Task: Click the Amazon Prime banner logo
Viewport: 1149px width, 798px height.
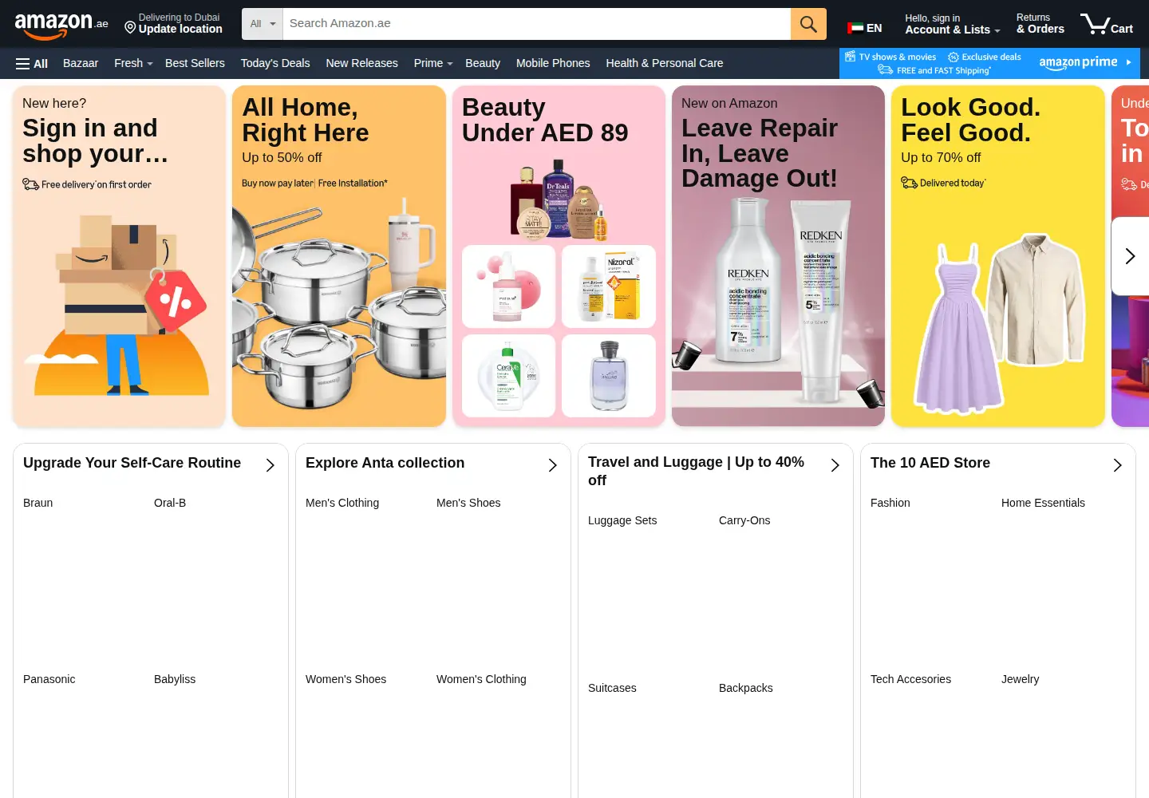Action: [1078, 62]
